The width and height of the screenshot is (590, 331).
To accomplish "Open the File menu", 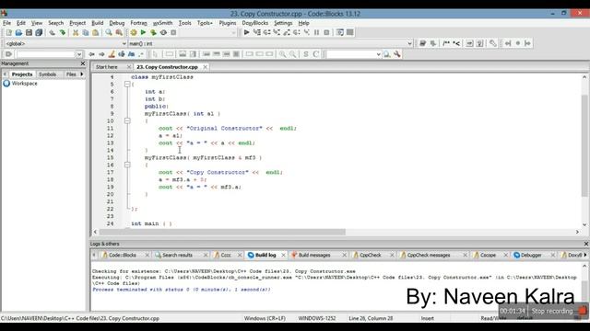I will pos(6,23).
